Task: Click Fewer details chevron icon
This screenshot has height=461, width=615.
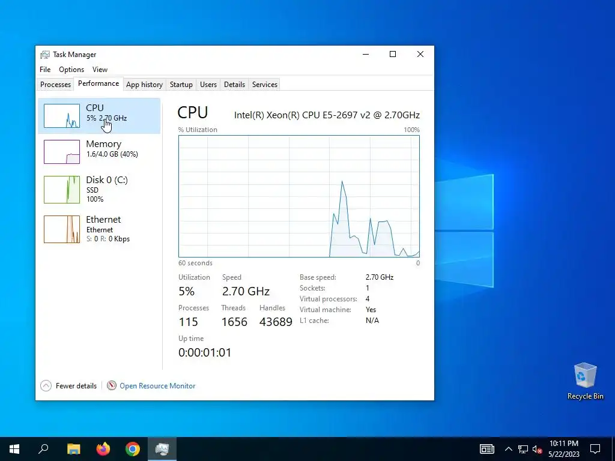Action: [x=46, y=386]
